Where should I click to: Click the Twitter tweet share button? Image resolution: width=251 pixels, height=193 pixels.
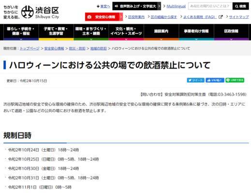(x=195, y=80)
